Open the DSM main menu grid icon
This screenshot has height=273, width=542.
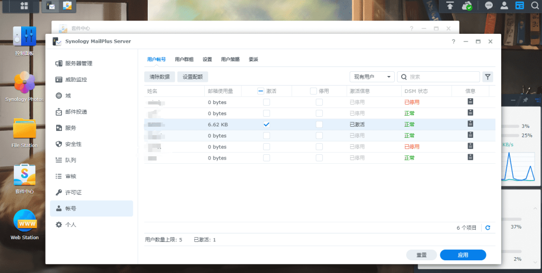click(x=24, y=6)
